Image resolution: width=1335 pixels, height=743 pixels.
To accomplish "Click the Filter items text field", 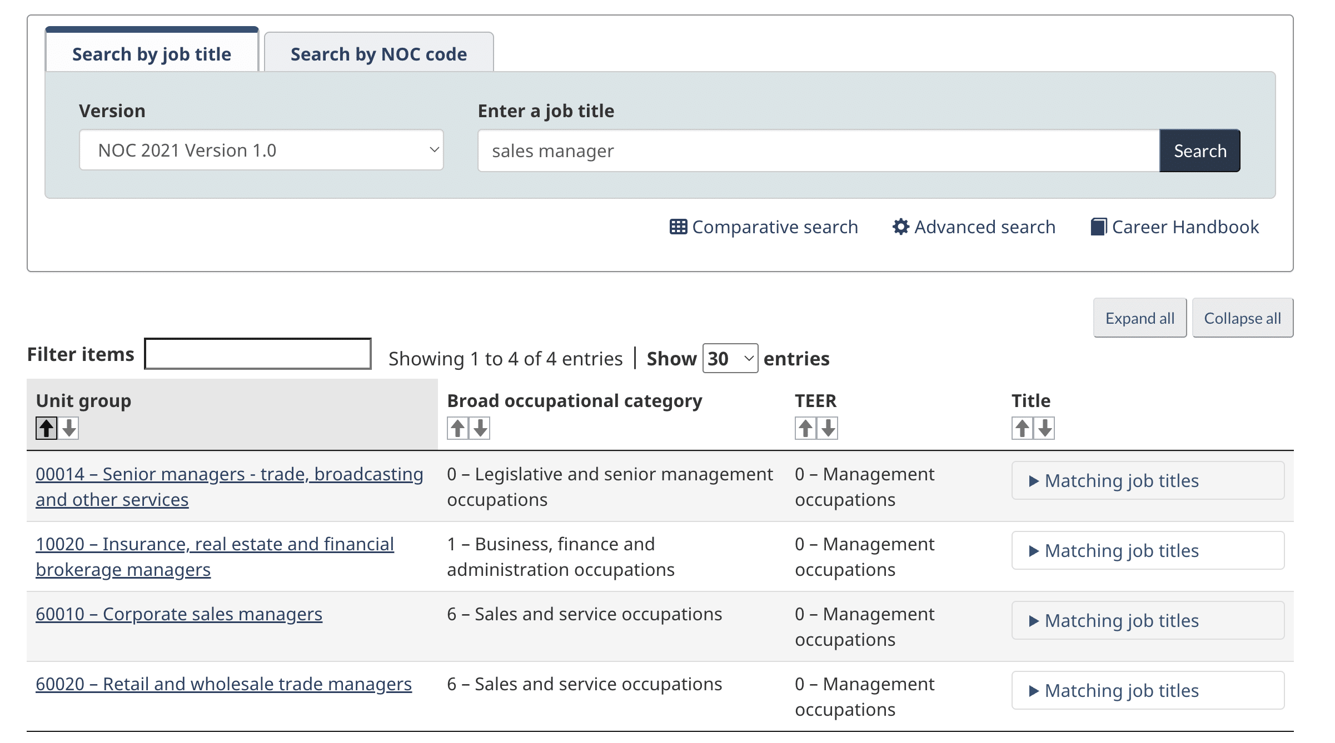I will coord(258,354).
